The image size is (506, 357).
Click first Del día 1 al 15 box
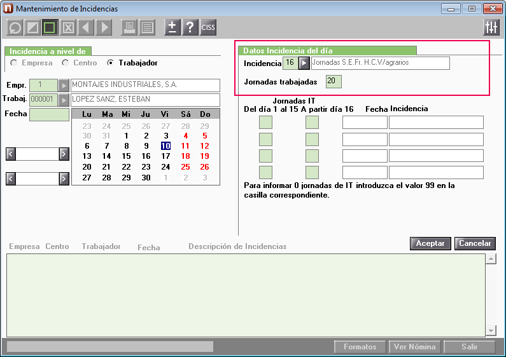click(265, 123)
